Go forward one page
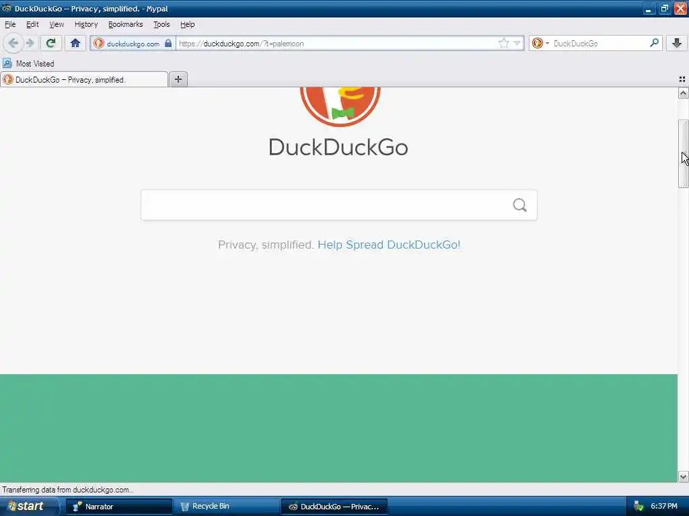Screen dimensions: 689x516 click(x=30, y=43)
